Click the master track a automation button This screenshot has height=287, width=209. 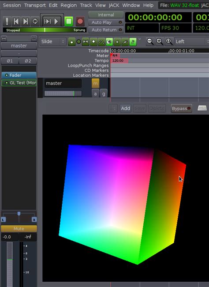tap(95, 94)
